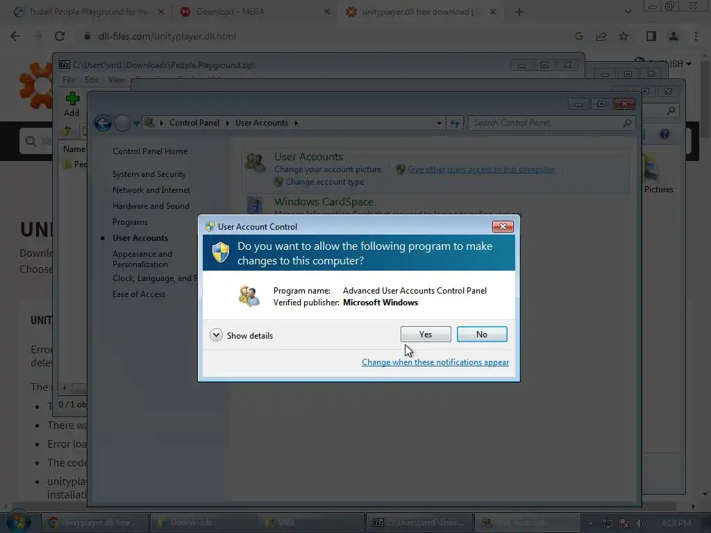The width and height of the screenshot is (711, 533).
Task: Click the share page icon in Chrome
Action: pos(601,36)
